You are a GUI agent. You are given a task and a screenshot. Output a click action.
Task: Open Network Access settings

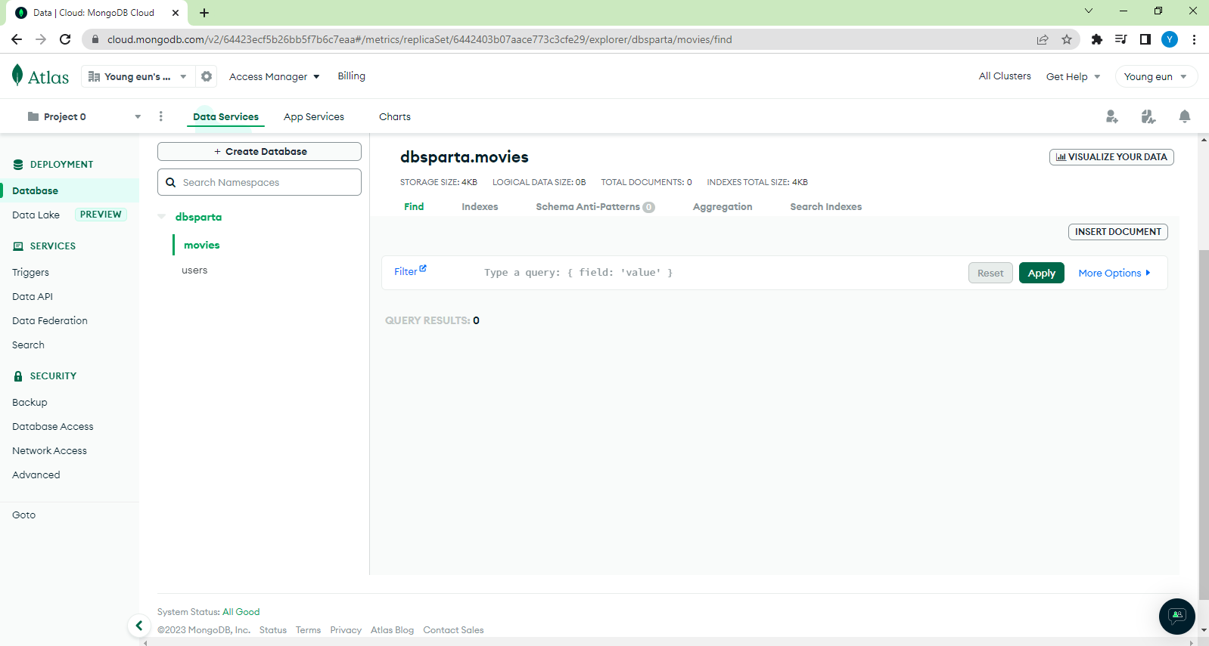49,450
